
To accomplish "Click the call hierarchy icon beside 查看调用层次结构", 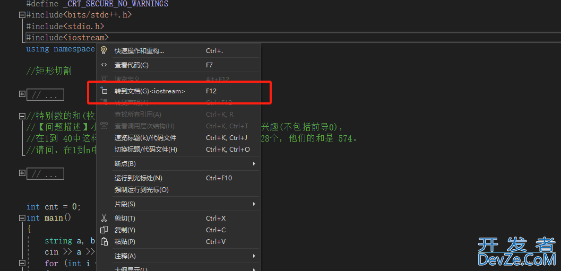I will click(x=104, y=126).
